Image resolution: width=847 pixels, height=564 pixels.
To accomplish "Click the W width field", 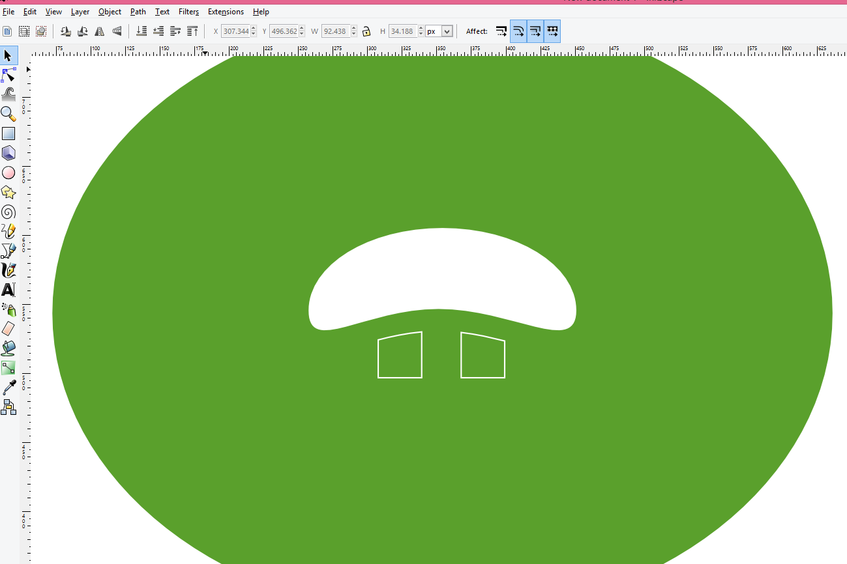I will (336, 31).
